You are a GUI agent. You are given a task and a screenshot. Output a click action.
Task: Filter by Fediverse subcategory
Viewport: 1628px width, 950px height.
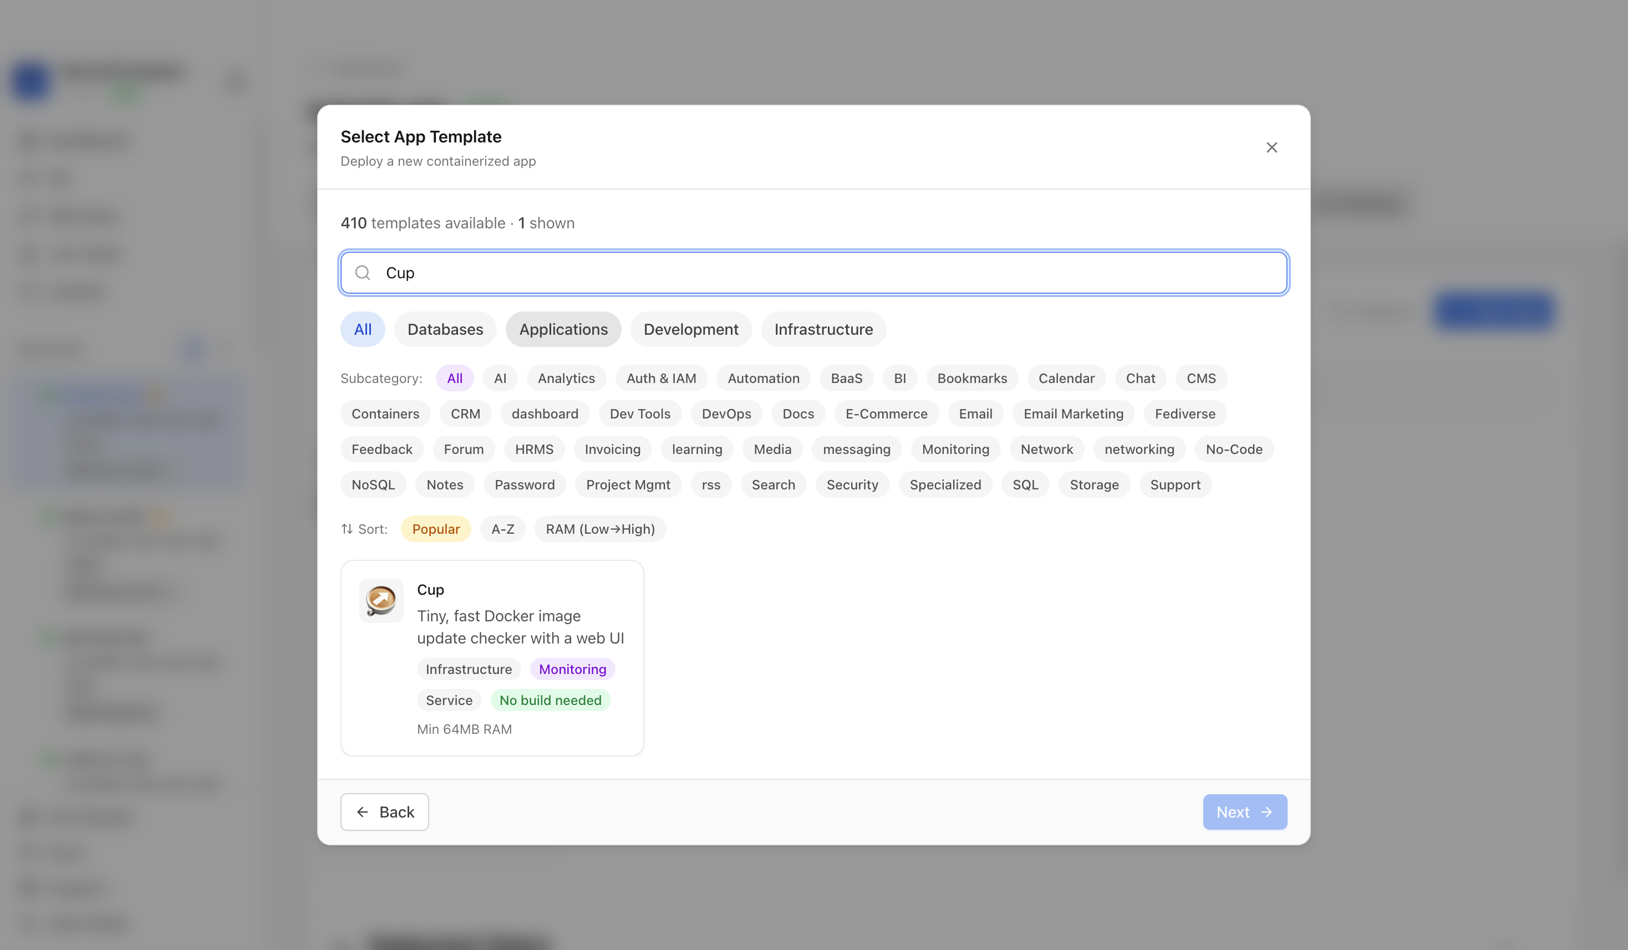[x=1185, y=414]
